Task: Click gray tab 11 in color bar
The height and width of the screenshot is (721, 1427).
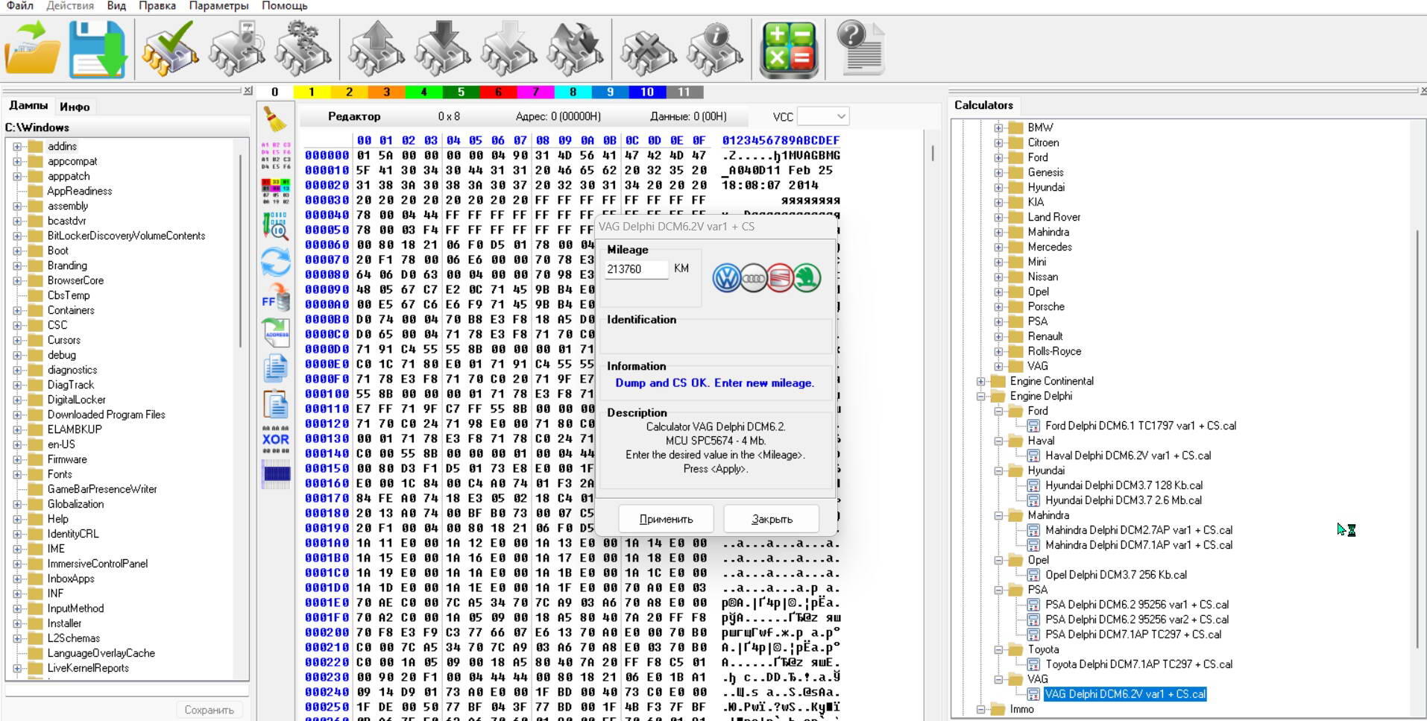Action: click(684, 92)
